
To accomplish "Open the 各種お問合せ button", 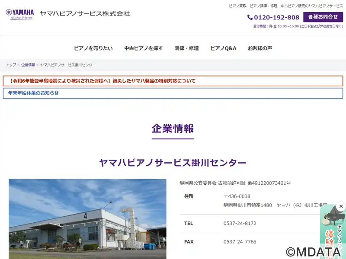I will click(323, 17).
